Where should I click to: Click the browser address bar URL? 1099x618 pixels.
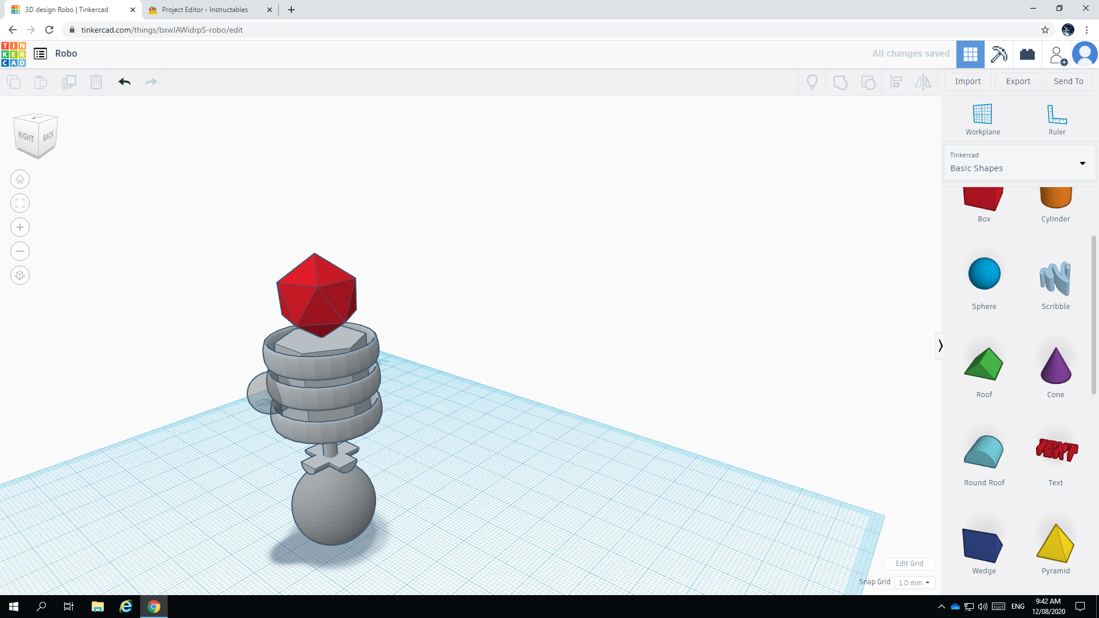[x=162, y=30]
